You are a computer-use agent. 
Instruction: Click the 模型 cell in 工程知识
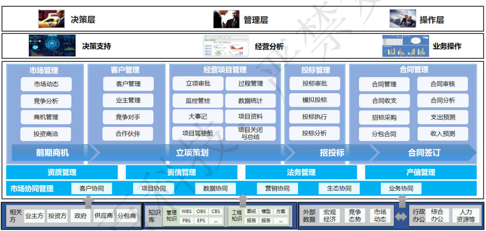266,211
